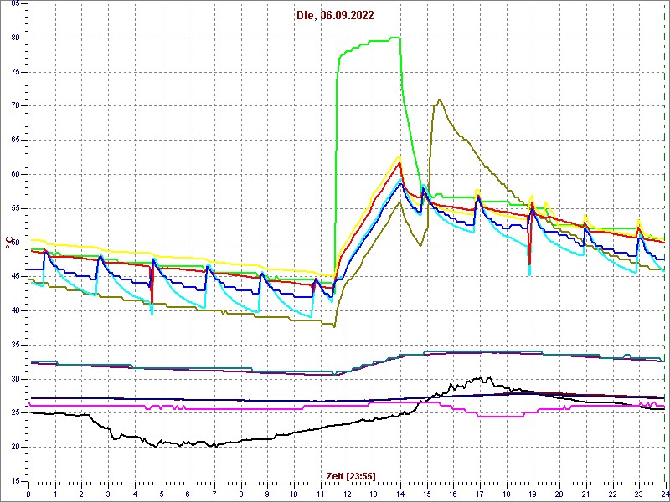Click the '°C' unit label on the temperature axis
This screenshot has height=502, width=670.
[8, 242]
